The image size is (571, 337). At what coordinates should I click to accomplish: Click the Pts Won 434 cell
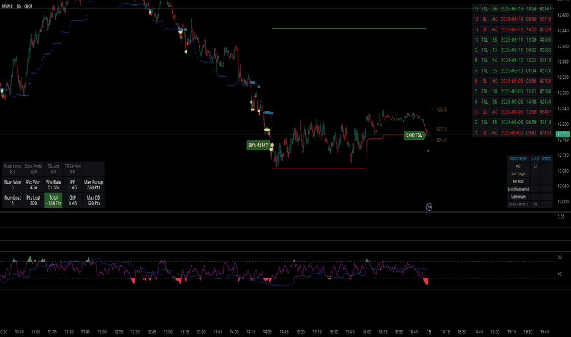pyautogui.click(x=33, y=184)
